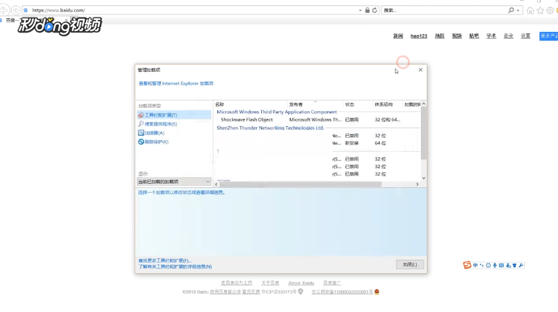Open the Baidu 学术 link
558x312 pixels.
click(x=491, y=36)
